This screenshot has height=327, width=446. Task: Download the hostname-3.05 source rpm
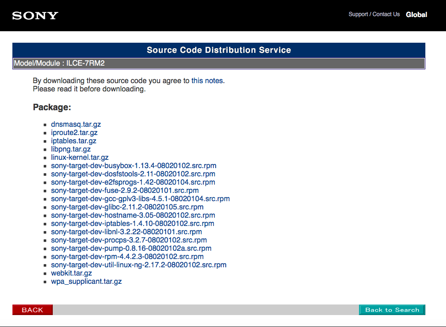[133, 215]
